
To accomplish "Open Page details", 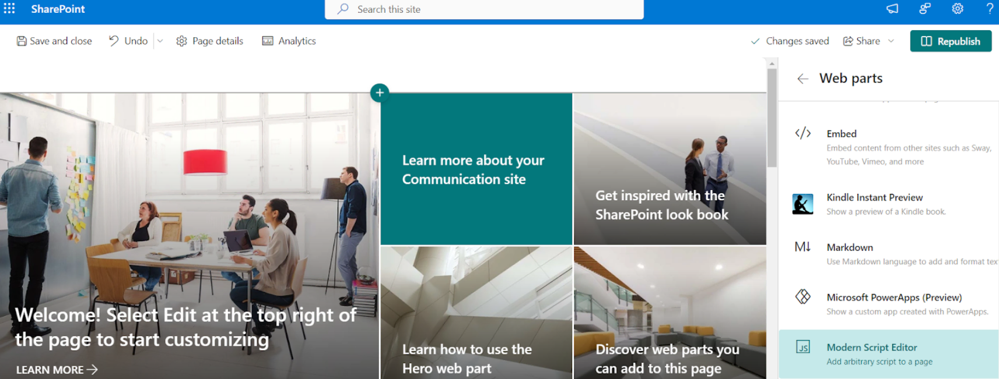I will pos(210,41).
